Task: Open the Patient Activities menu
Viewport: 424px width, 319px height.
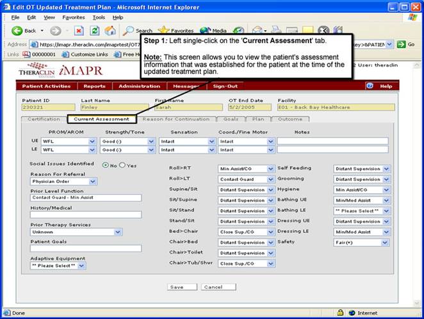Action: point(46,86)
